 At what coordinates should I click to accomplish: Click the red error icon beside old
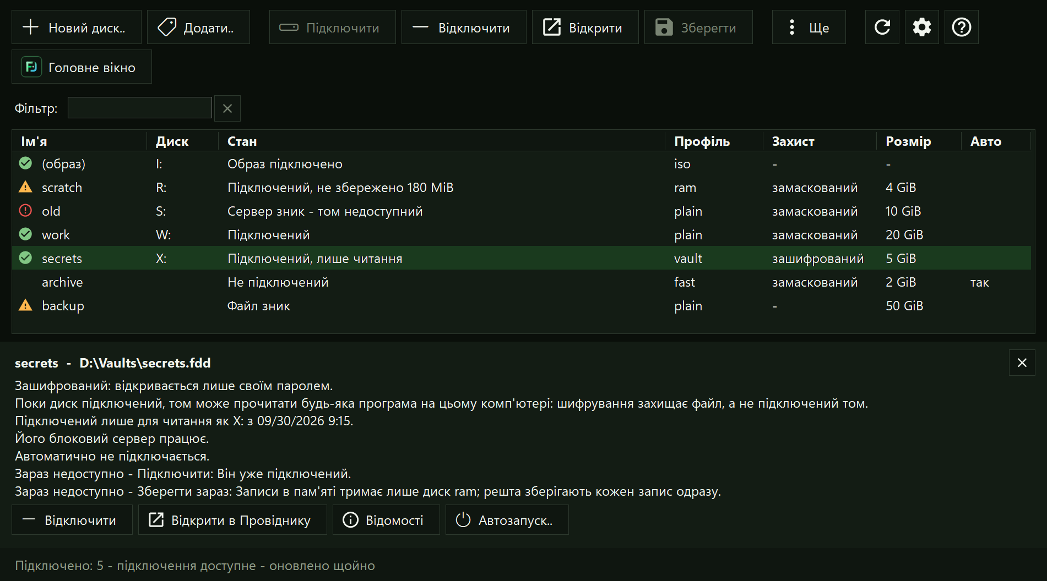click(x=25, y=211)
